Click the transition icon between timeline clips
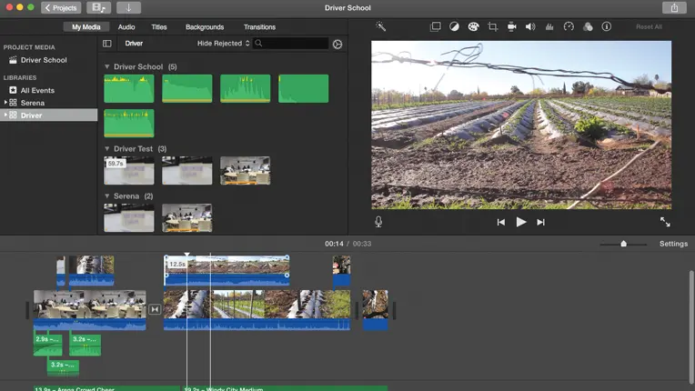Image resolution: width=695 pixels, height=391 pixels. (155, 310)
